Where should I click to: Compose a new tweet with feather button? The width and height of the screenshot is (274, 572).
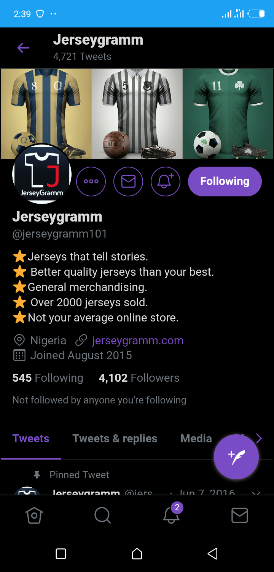(x=236, y=457)
